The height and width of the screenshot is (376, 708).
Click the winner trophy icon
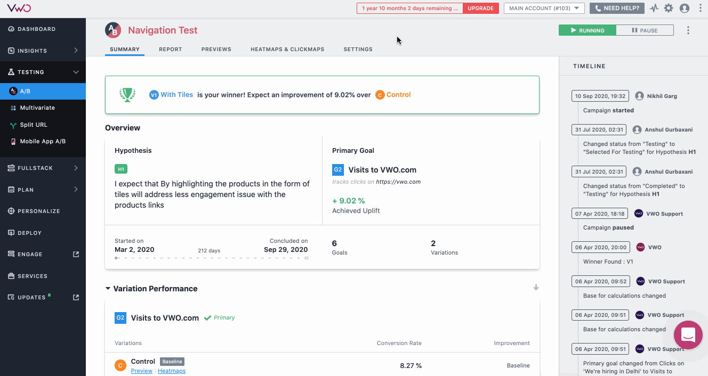point(127,95)
